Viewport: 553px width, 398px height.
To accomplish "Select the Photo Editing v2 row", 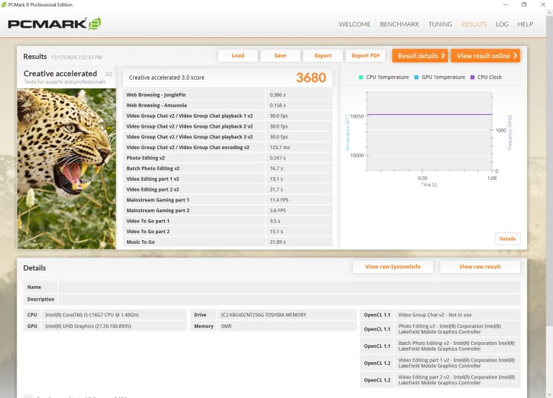I will click(228, 158).
